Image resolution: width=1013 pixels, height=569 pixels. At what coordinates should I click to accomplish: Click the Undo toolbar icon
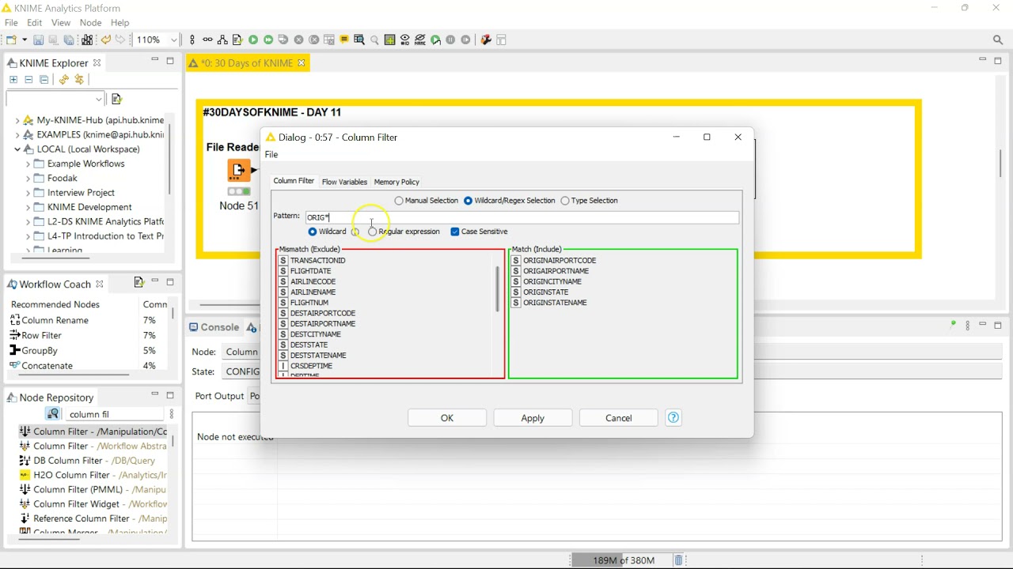coord(105,40)
